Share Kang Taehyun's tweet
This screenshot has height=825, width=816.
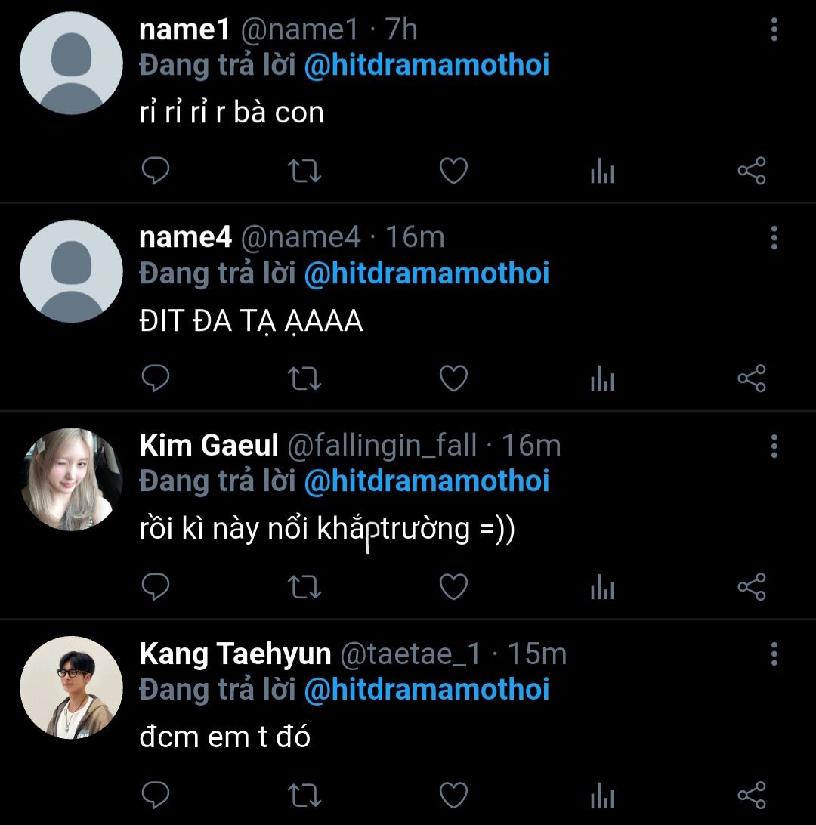pos(751,795)
